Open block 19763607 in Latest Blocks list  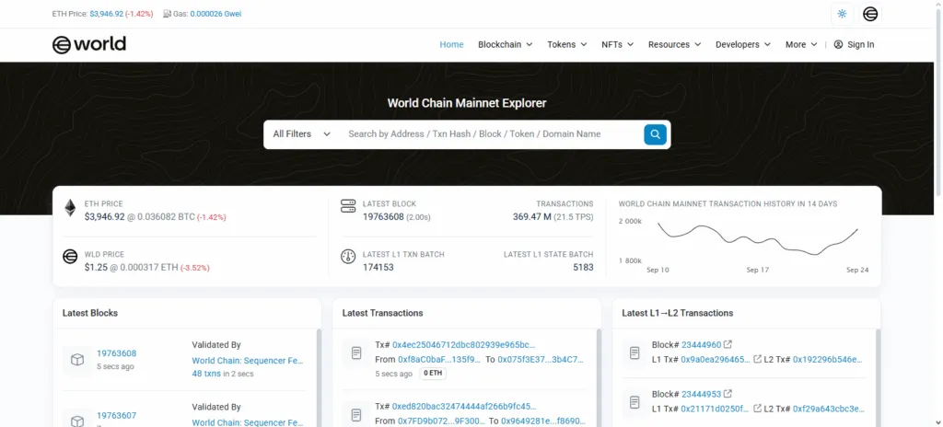117,416
